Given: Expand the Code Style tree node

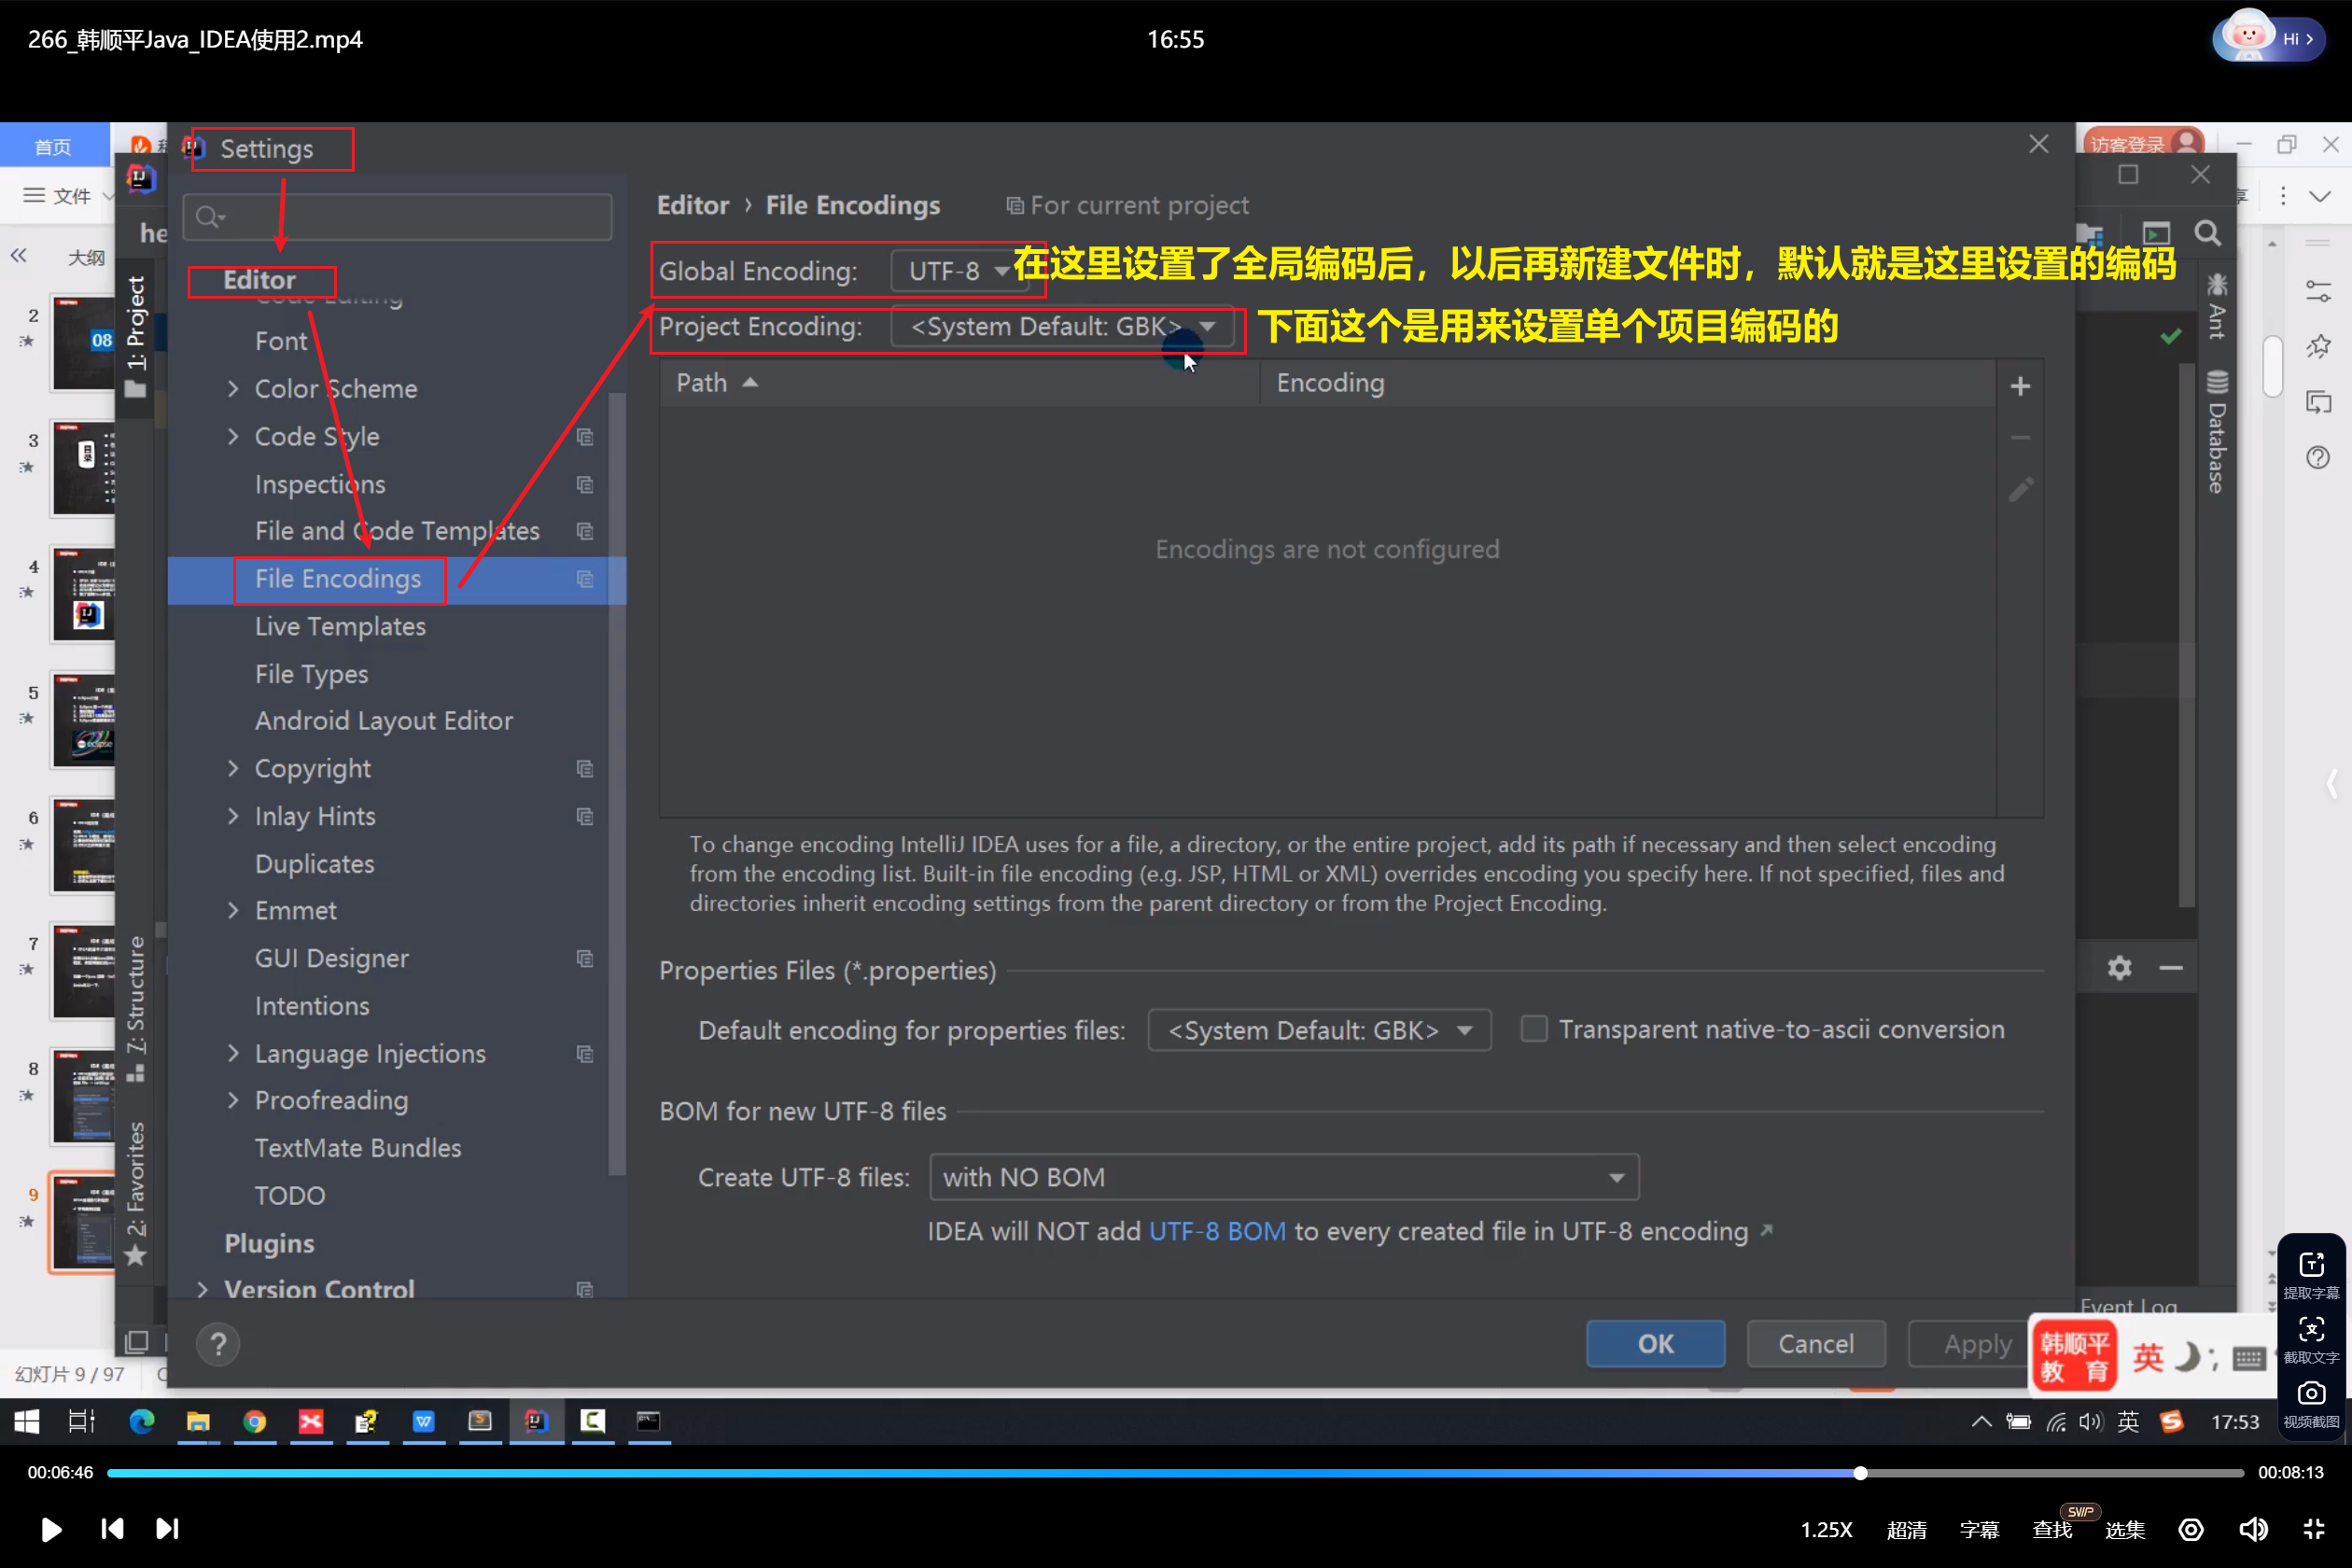Looking at the screenshot, I should (233, 436).
